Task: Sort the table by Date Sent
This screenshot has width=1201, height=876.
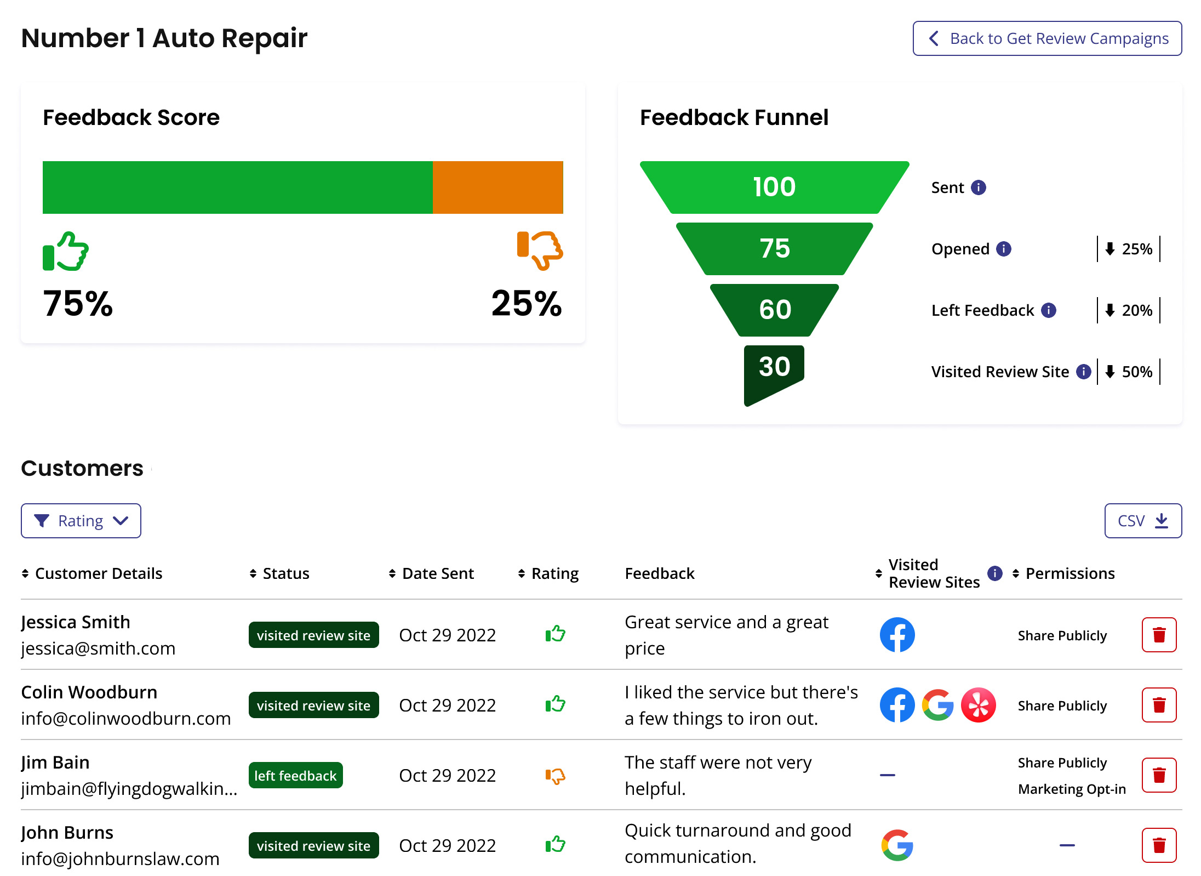Action: tap(438, 573)
